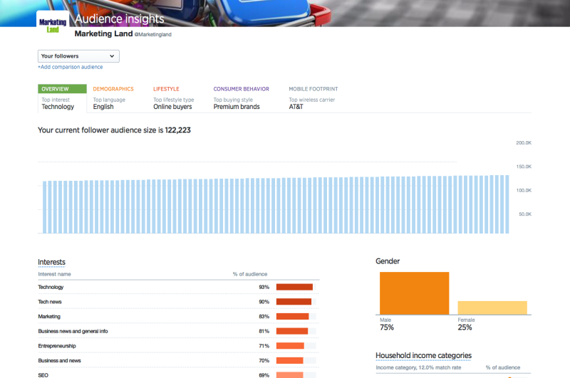Click the 200.0K axis label
The height and width of the screenshot is (378, 570).
524,143
